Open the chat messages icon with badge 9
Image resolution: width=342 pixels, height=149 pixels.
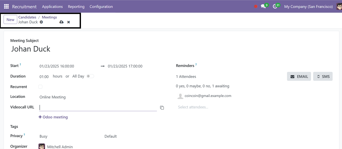tap(264, 6)
